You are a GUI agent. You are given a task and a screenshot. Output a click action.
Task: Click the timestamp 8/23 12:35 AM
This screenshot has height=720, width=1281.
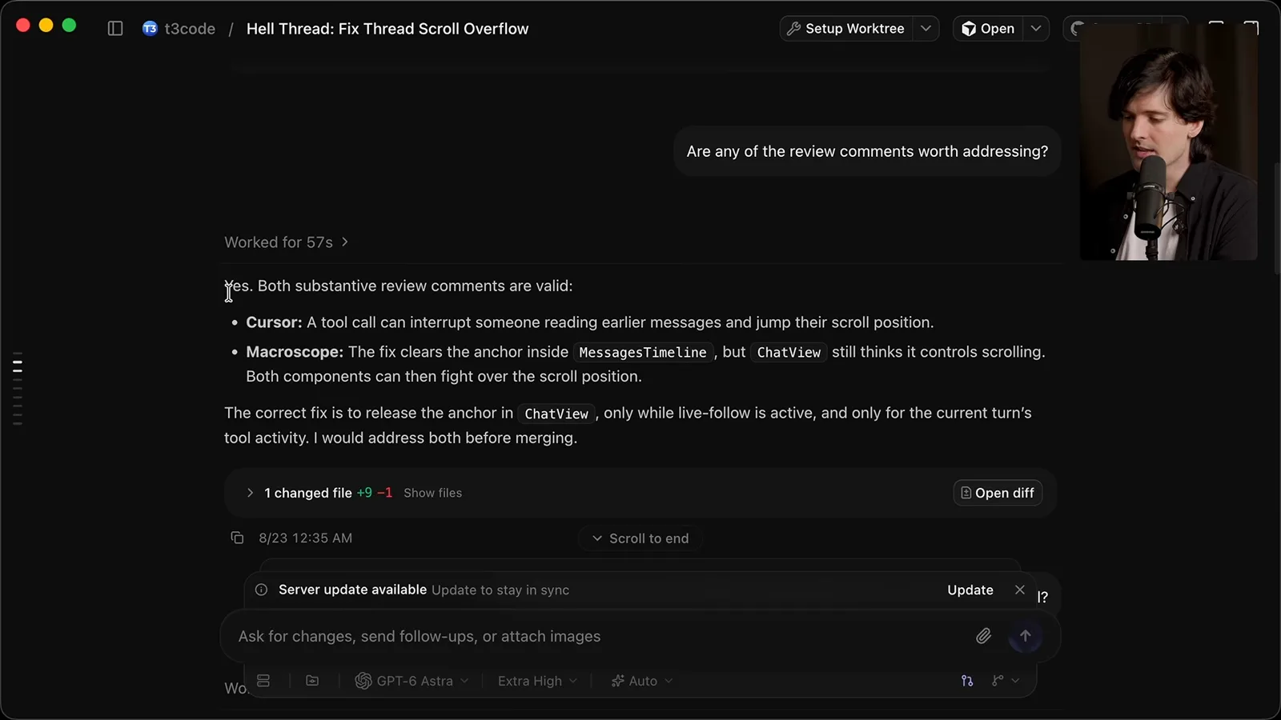point(305,538)
